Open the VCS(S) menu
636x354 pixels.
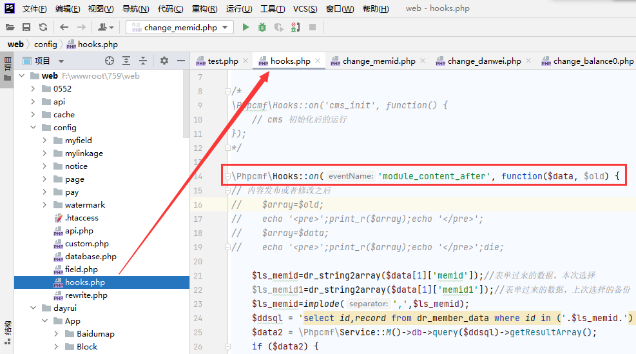tap(305, 8)
